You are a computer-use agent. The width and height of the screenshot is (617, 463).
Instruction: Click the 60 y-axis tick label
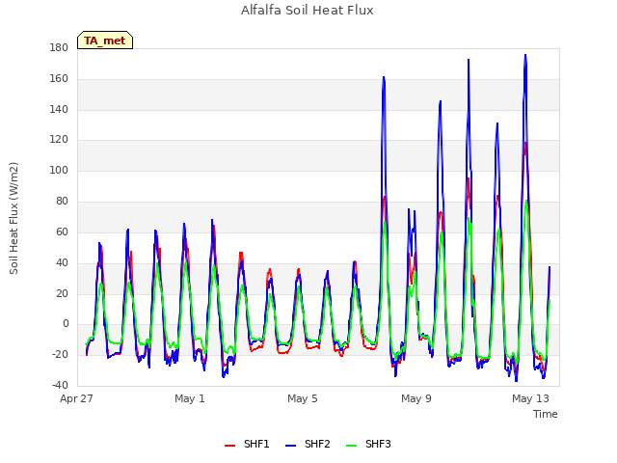(62, 231)
